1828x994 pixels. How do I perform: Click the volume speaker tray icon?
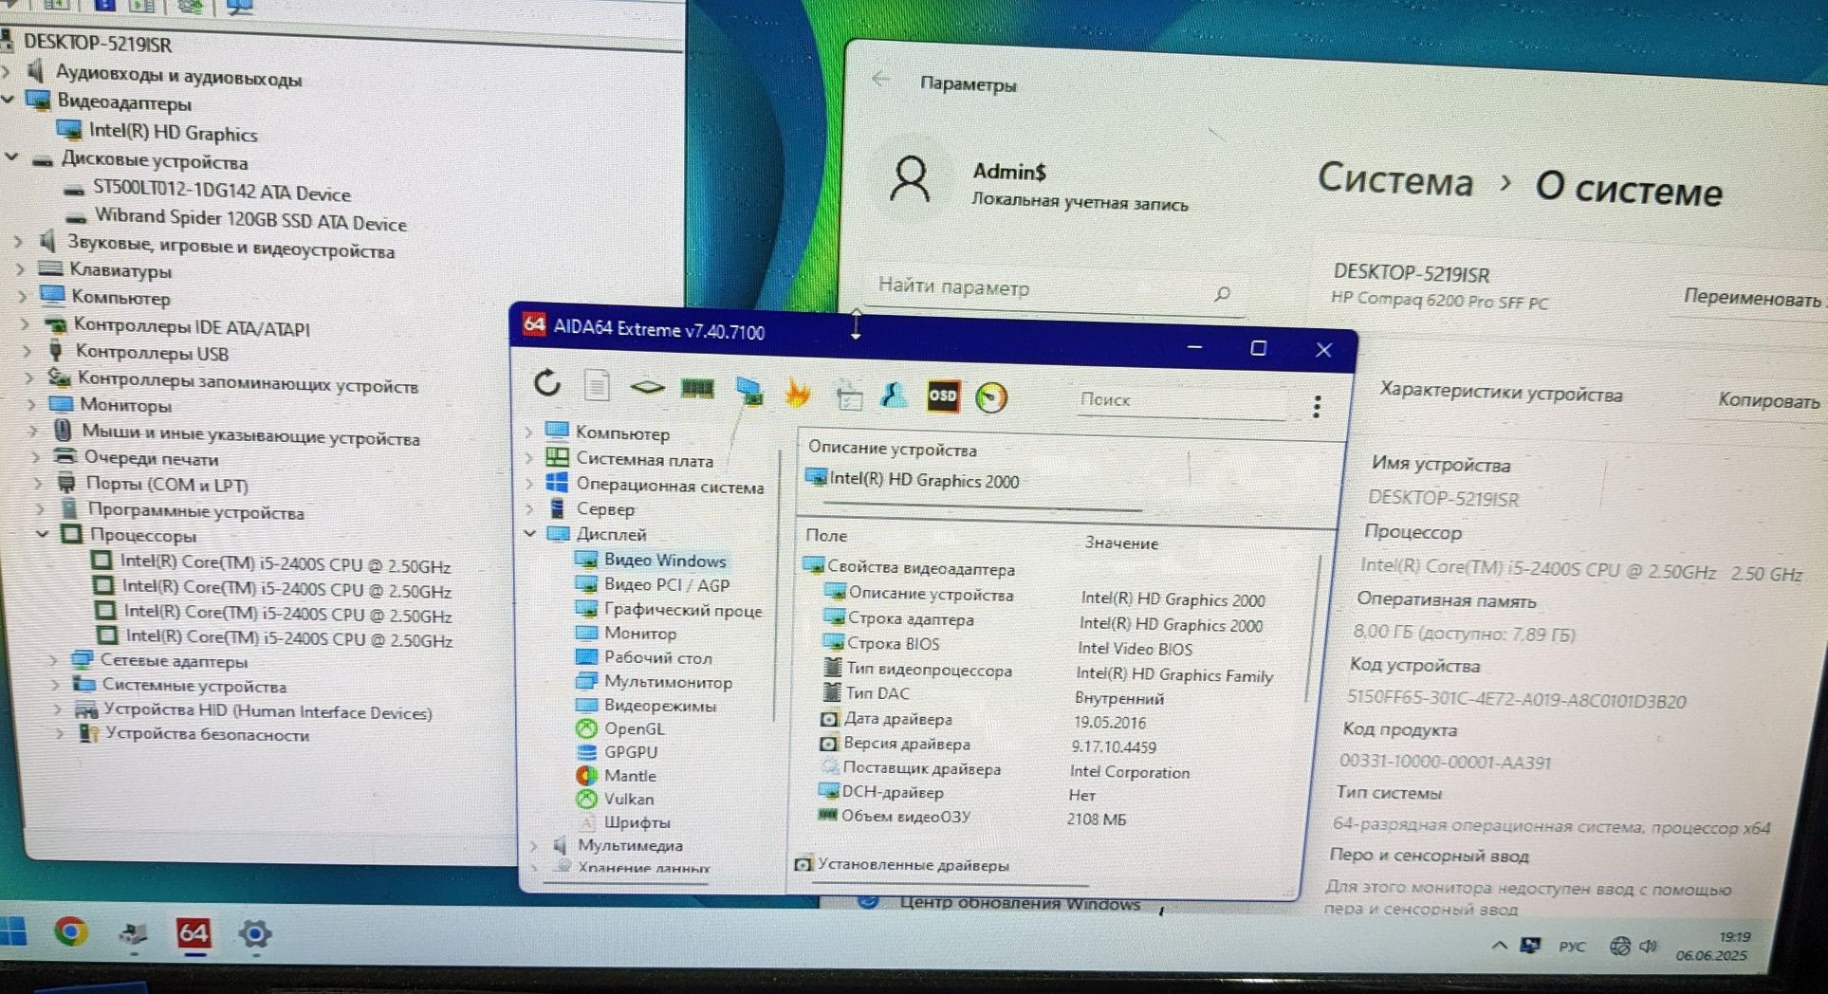coord(1648,946)
